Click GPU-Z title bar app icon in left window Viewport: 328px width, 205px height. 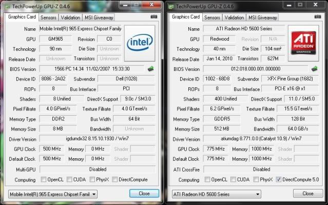[x=8, y=7]
